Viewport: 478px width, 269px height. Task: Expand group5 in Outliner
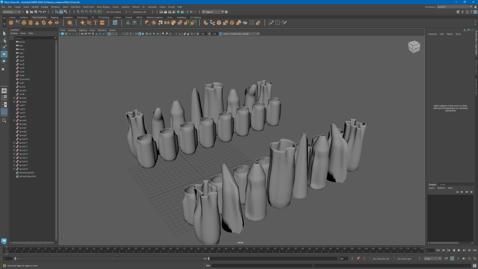[x=14, y=120]
